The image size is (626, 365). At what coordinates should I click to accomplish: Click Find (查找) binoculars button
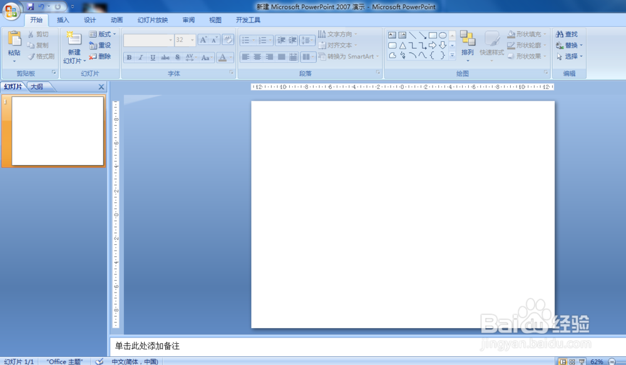point(567,34)
